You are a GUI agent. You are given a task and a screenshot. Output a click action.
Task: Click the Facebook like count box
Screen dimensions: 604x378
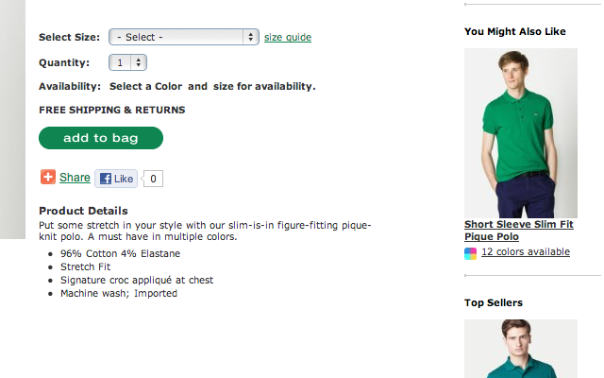(154, 178)
